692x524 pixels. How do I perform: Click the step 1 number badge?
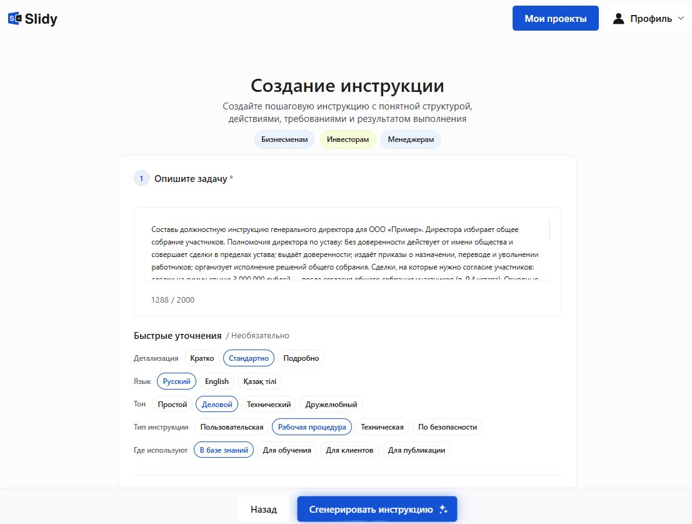coord(141,178)
